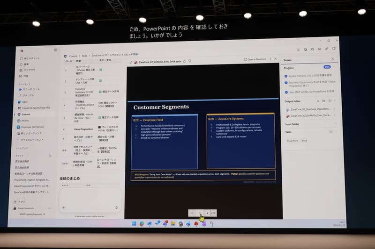Click the Word skill chip

point(304,141)
